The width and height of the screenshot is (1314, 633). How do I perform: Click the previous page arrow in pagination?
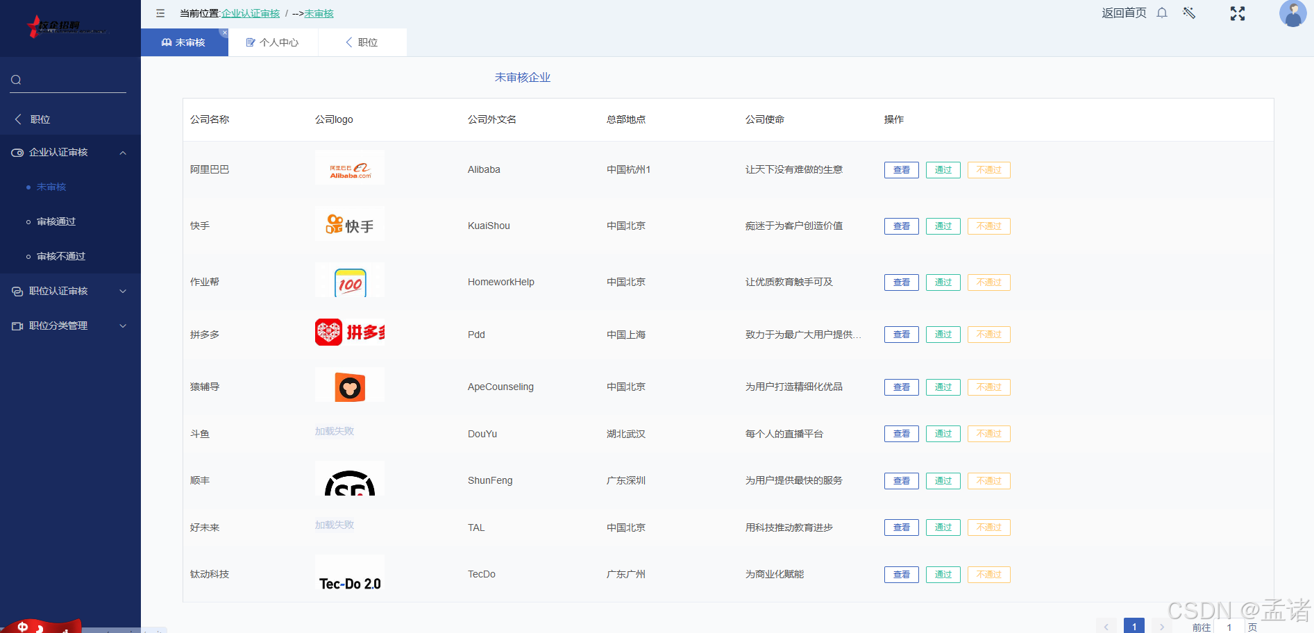[1106, 626]
